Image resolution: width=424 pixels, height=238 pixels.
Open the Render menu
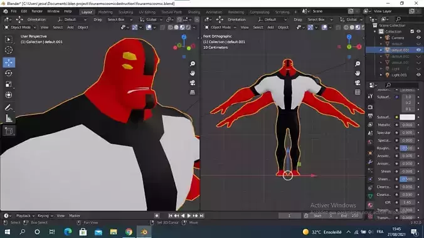click(x=37, y=11)
